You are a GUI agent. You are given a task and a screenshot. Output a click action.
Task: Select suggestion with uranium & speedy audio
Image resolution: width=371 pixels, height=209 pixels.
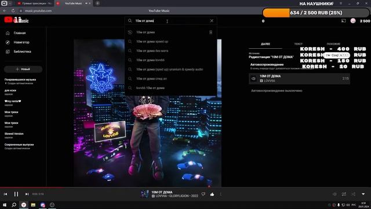170,69
